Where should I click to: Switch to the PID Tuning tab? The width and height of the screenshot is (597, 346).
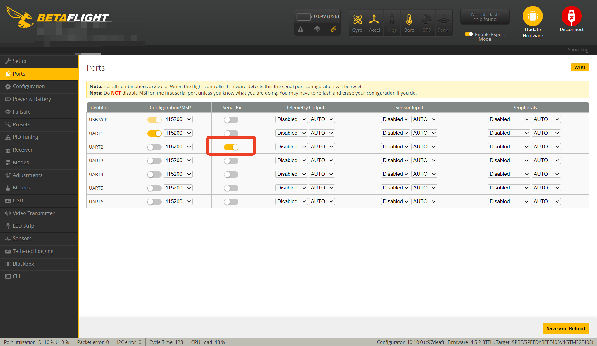coord(25,137)
